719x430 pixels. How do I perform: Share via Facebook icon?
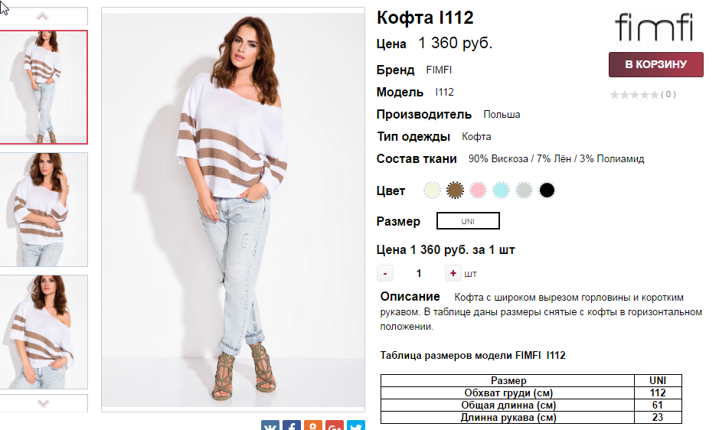tap(292, 425)
